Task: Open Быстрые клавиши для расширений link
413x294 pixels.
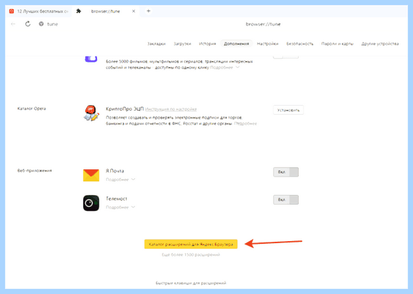Action: [x=191, y=283]
